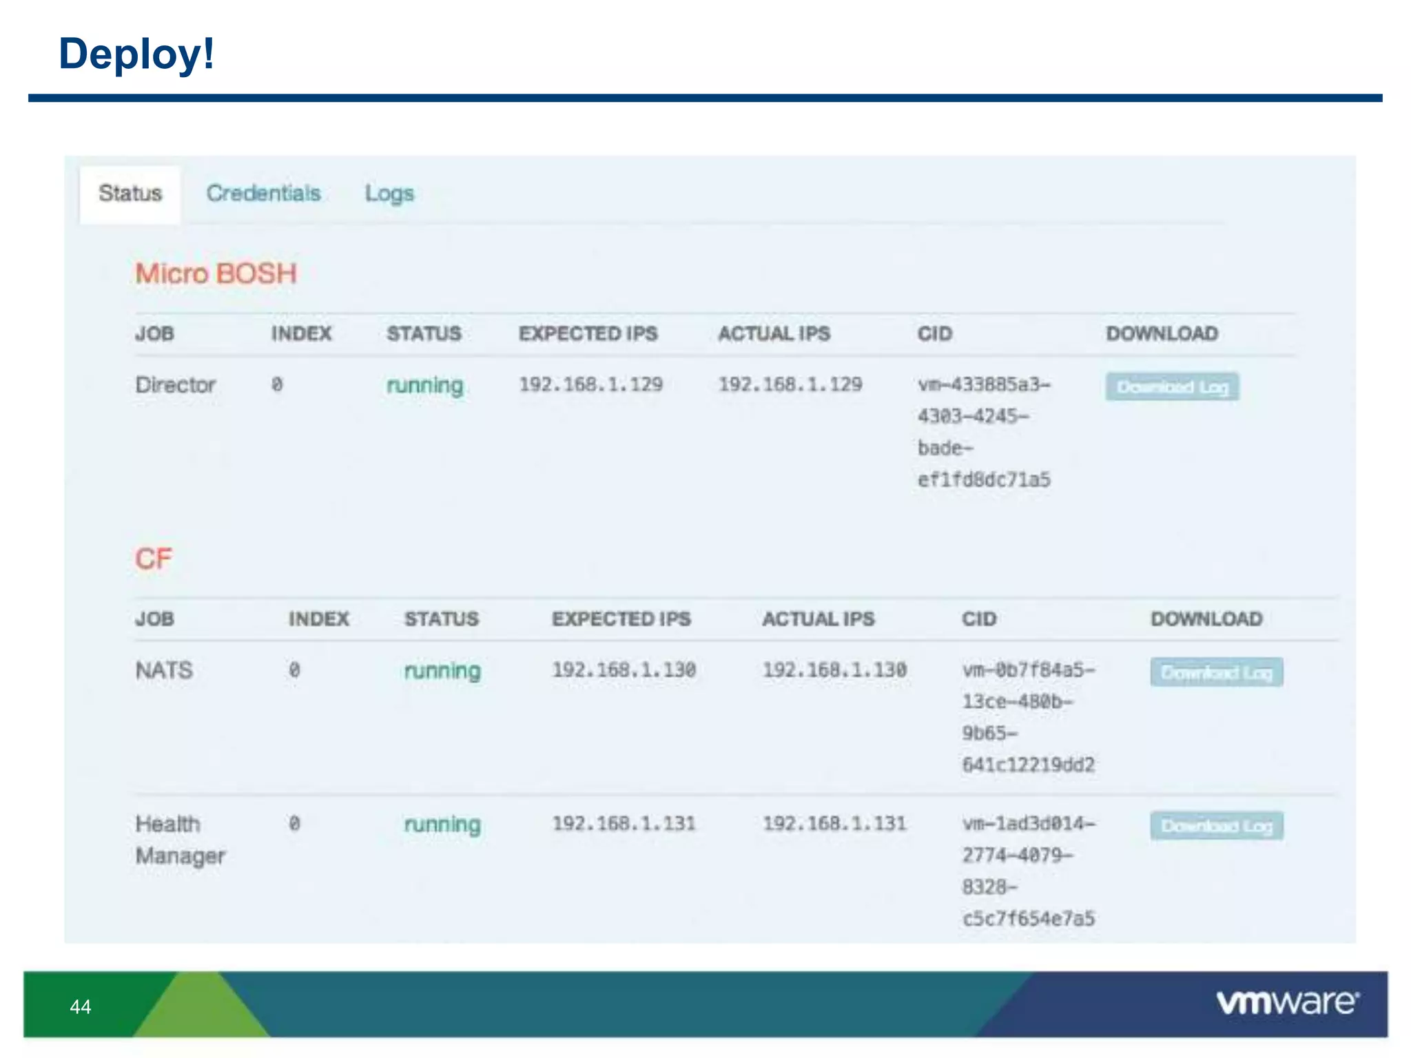Download log for Health Manager job
The width and height of the screenshot is (1411, 1058).
tap(1216, 826)
